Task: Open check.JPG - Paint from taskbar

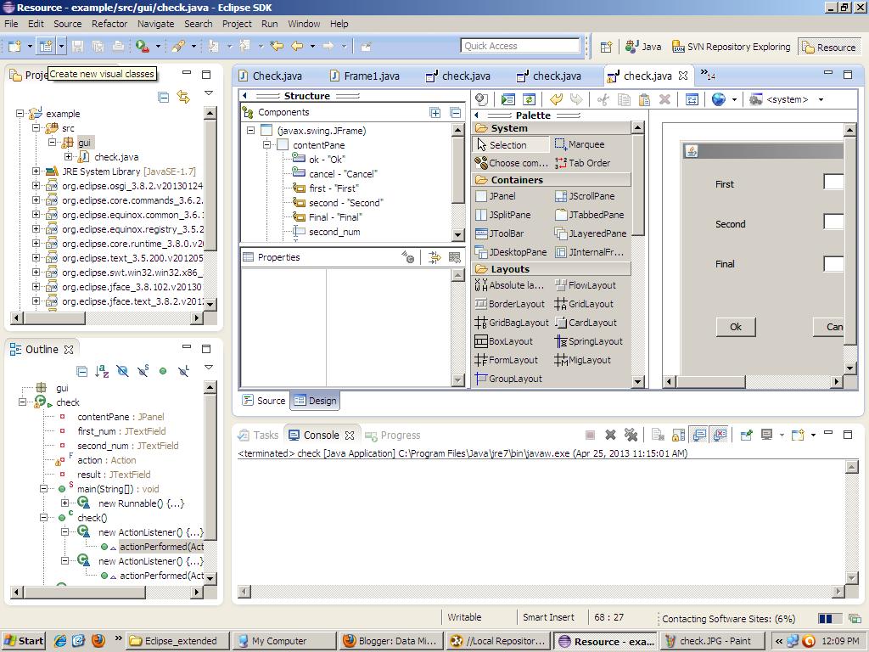Action: (x=715, y=641)
